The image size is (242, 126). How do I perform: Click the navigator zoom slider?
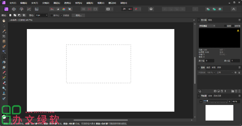click(215, 101)
